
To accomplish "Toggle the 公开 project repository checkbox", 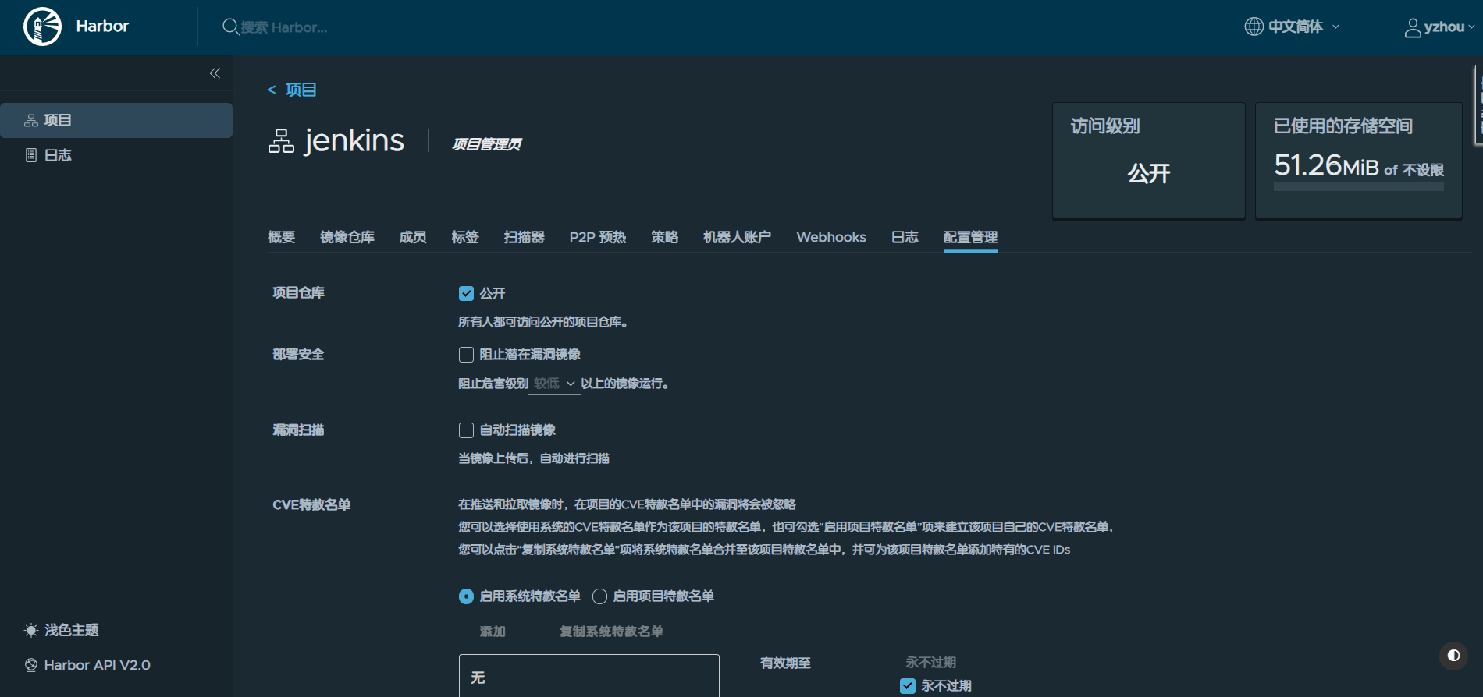I will (x=466, y=293).
